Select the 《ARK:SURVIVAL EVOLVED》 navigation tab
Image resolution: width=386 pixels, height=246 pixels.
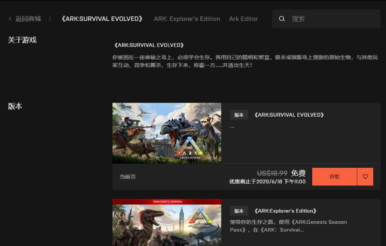[102, 19]
